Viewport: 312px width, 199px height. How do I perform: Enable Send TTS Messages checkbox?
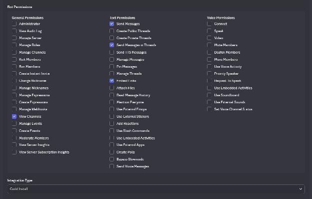tap(111, 52)
